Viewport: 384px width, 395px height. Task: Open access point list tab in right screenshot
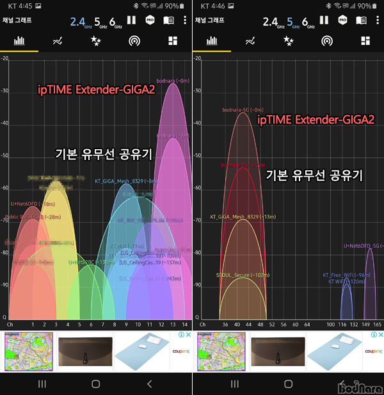click(x=327, y=41)
